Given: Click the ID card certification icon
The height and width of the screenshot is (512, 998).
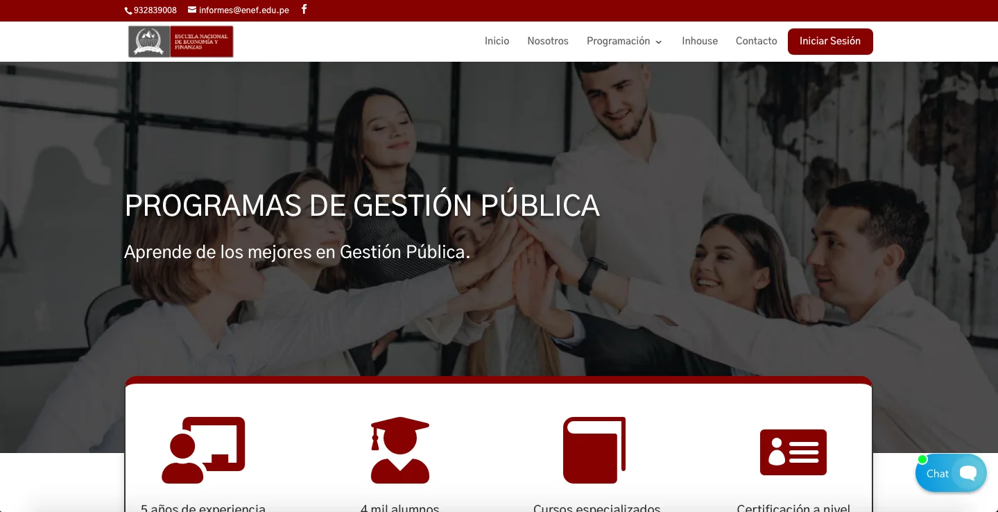Looking at the screenshot, I should [793, 452].
